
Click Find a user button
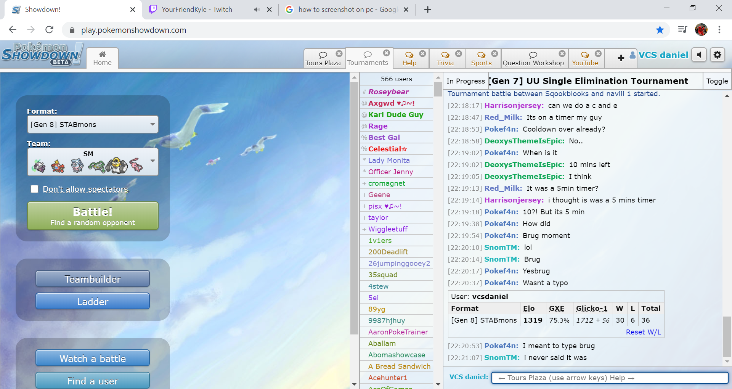[93, 381]
